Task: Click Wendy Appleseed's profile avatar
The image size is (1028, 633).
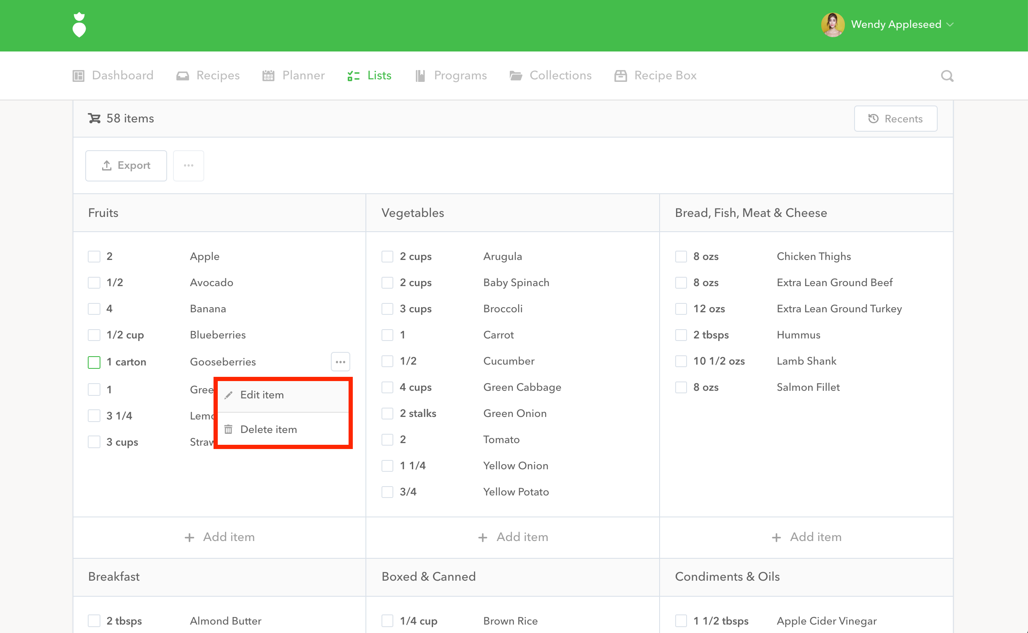Action: pos(832,24)
